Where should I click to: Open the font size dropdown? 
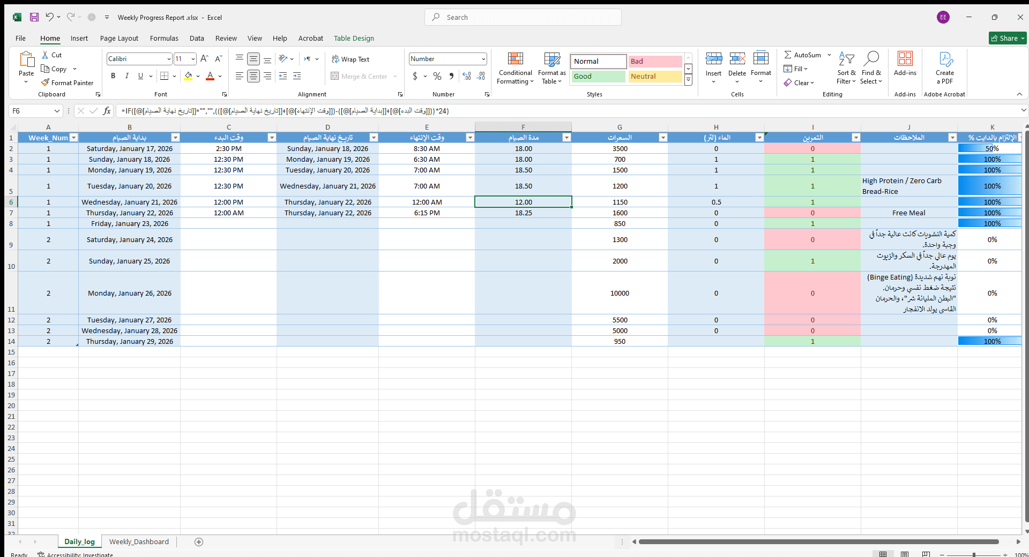click(192, 58)
